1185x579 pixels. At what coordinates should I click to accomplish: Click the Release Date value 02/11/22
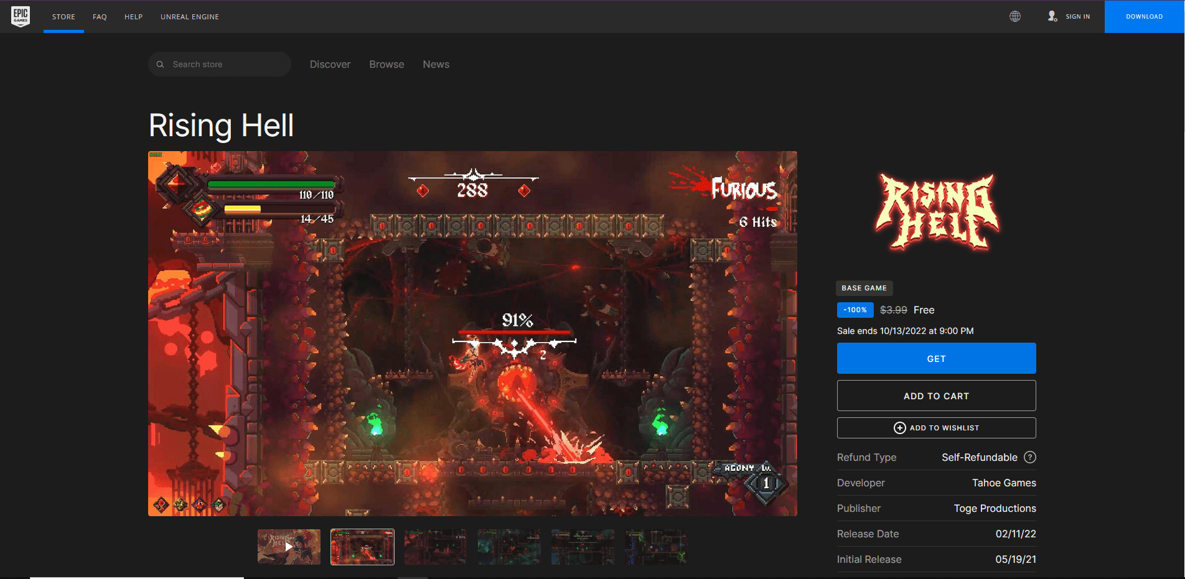click(x=1016, y=534)
